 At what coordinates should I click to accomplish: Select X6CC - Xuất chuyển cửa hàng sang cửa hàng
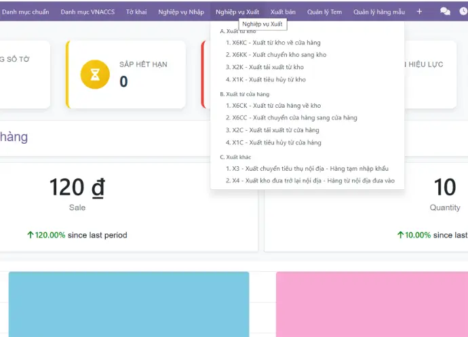(291, 117)
